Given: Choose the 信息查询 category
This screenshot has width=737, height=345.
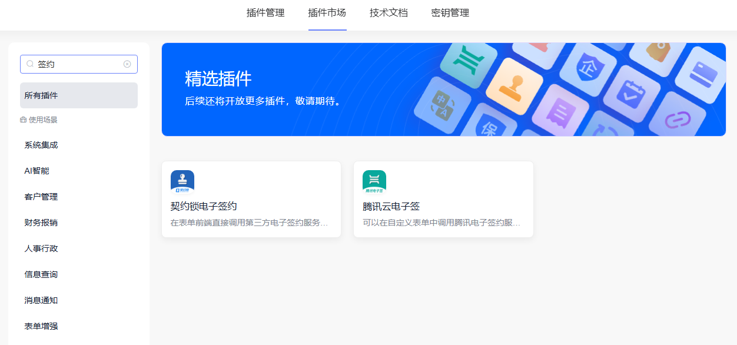Looking at the screenshot, I should click(41, 274).
